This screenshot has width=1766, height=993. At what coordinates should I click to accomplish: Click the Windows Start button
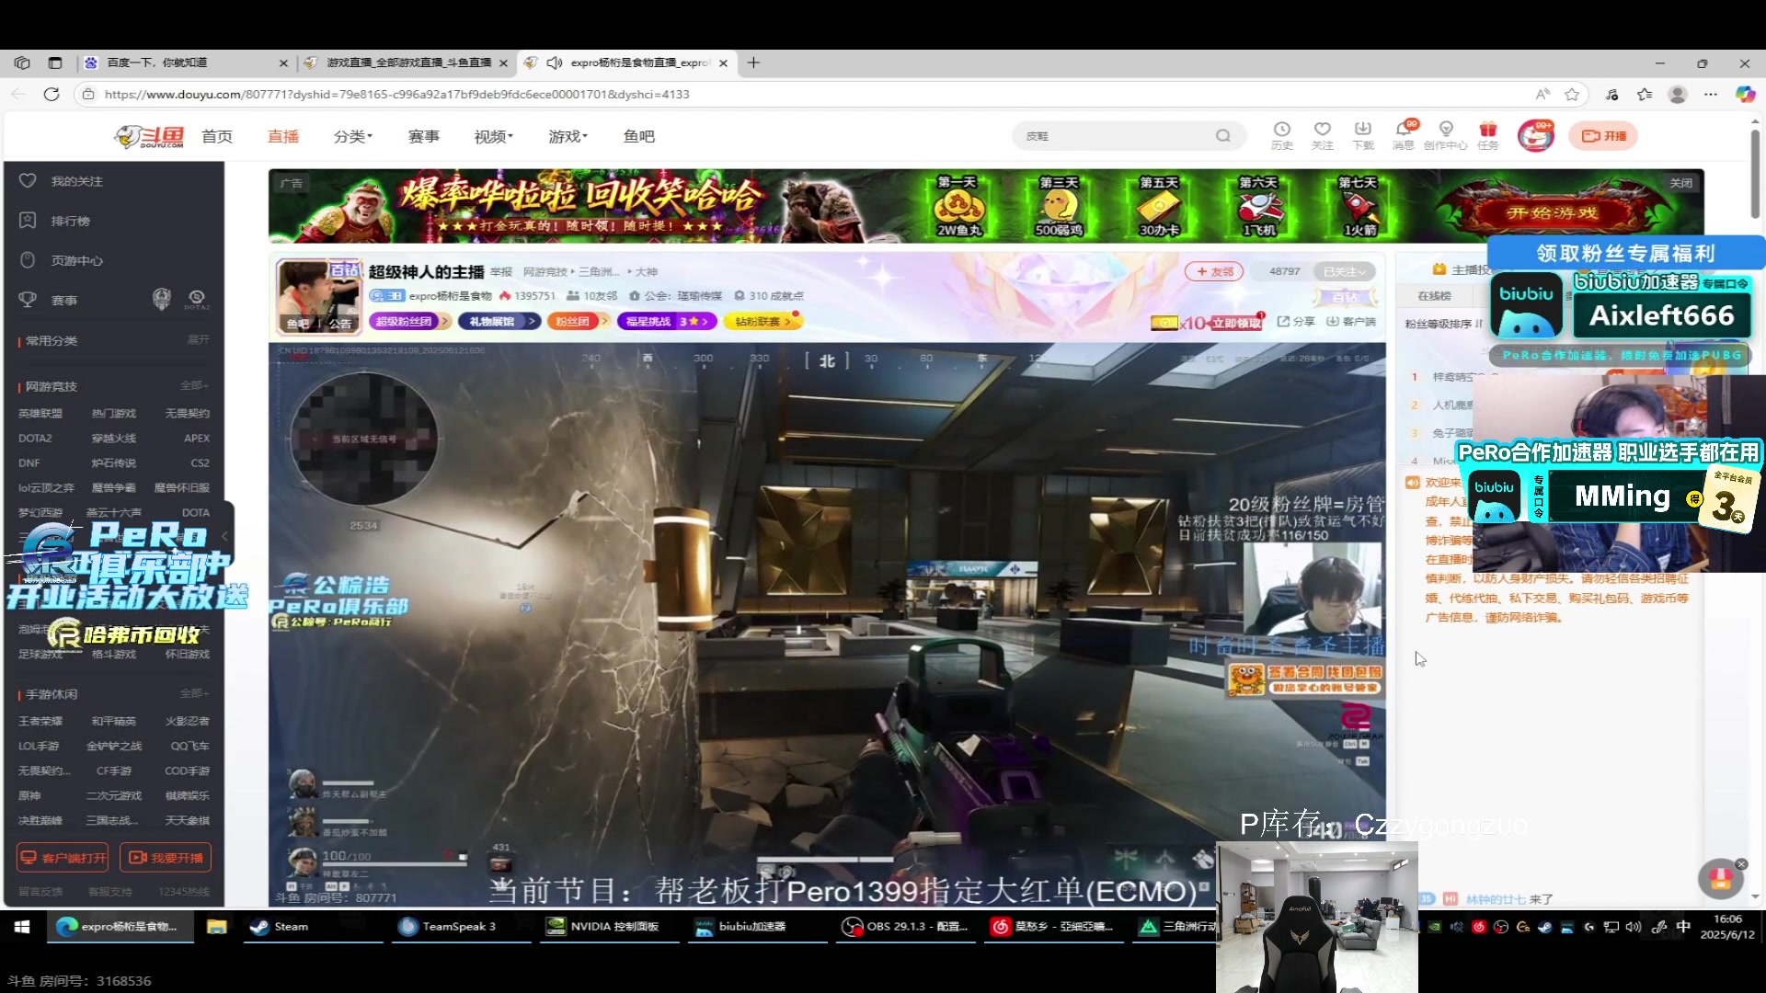[22, 926]
